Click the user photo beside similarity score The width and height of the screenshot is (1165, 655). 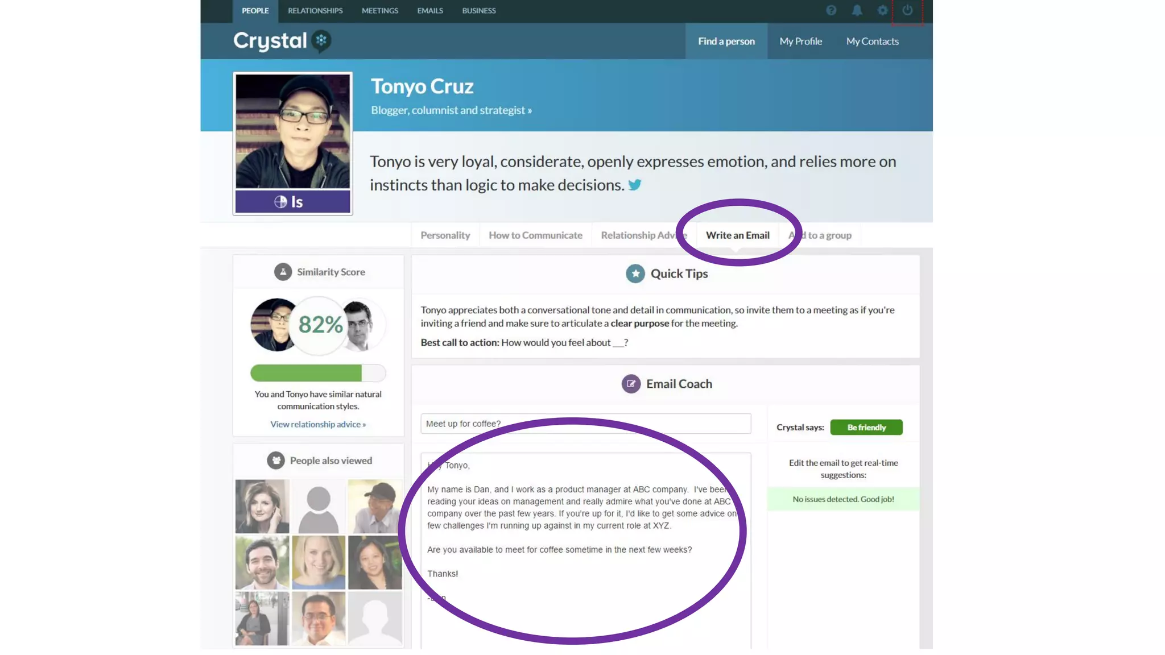[x=363, y=325]
